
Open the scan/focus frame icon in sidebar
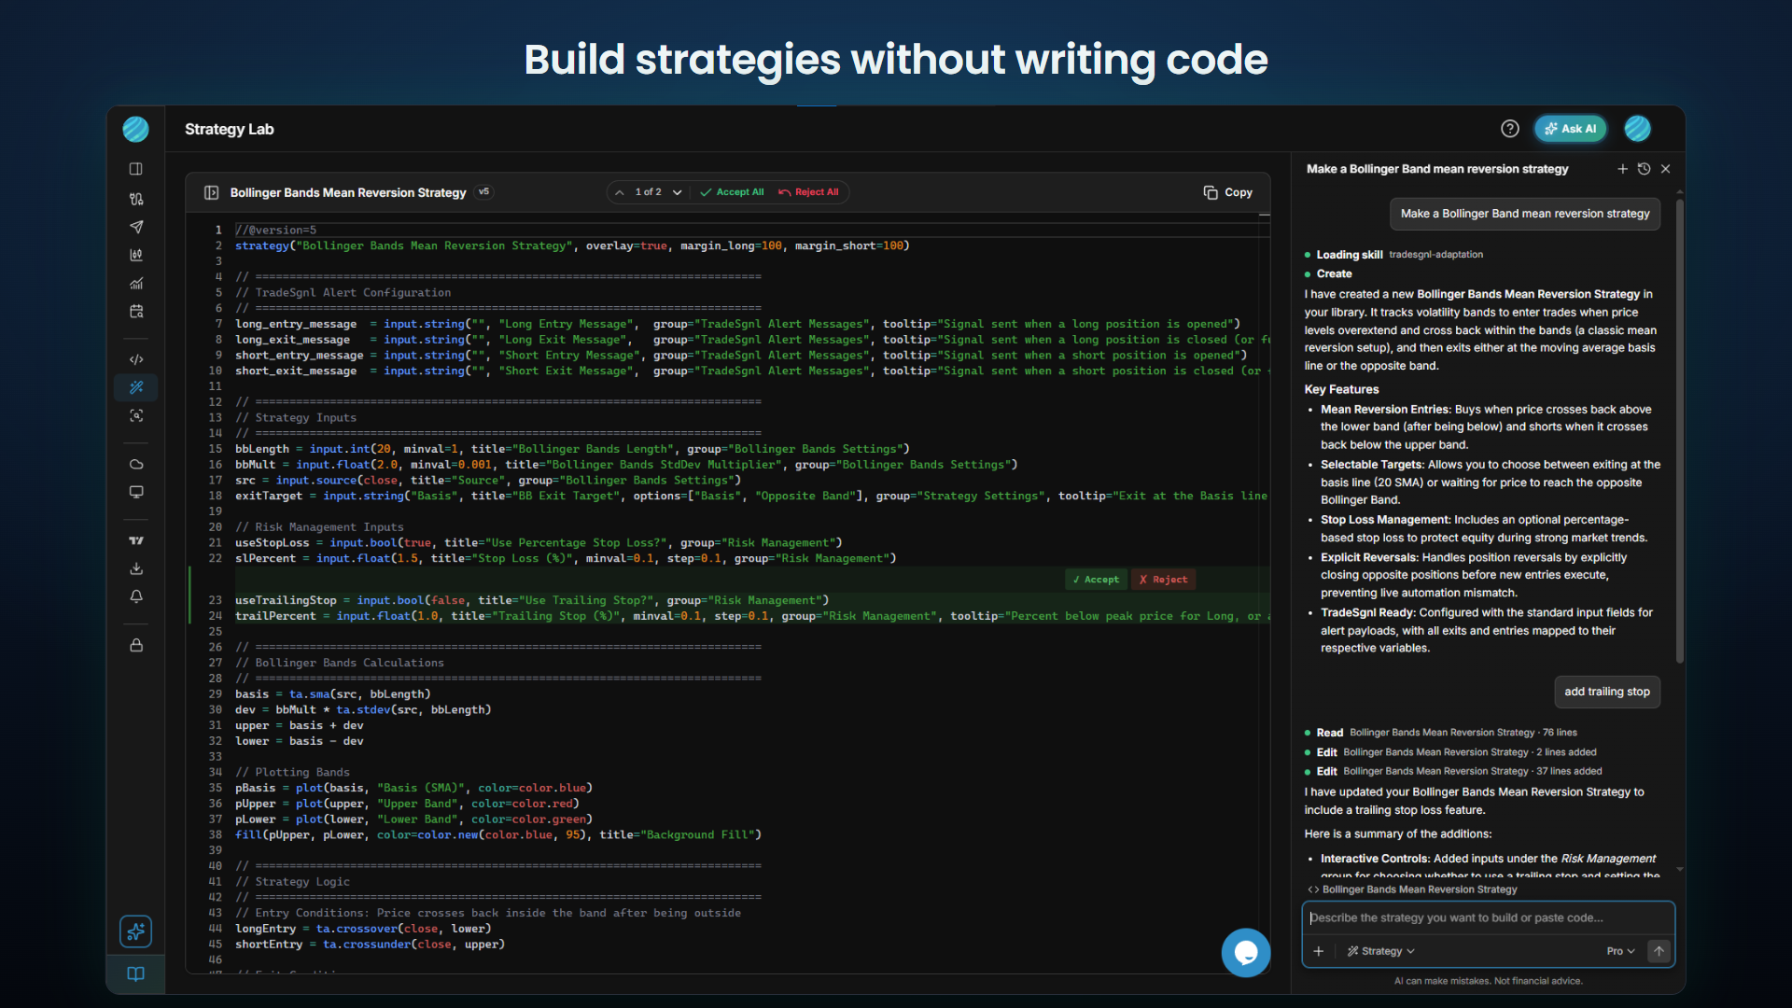coord(136,415)
